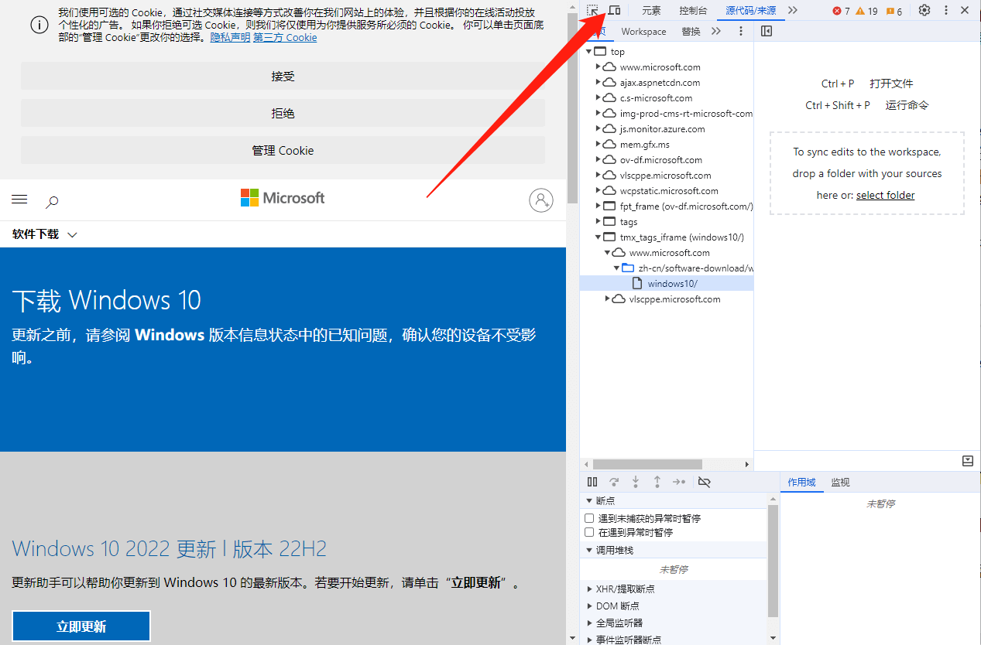Check the 在遇到异常时暂停 checkbox

590,532
